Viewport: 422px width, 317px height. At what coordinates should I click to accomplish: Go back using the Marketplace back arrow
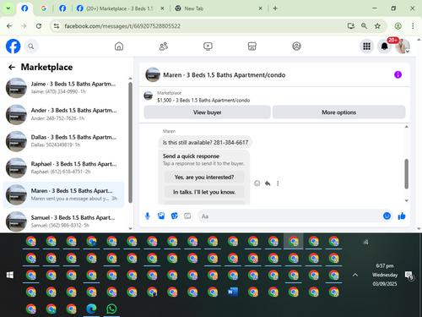pyautogui.click(x=12, y=67)
